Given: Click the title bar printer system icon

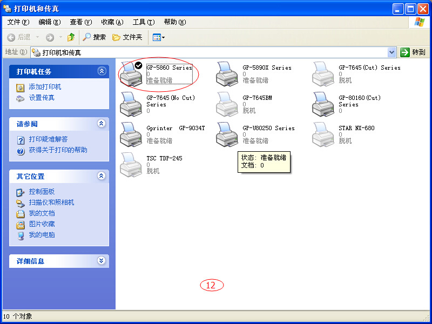Looking at the screenshot, I should (x=8, y=9).
